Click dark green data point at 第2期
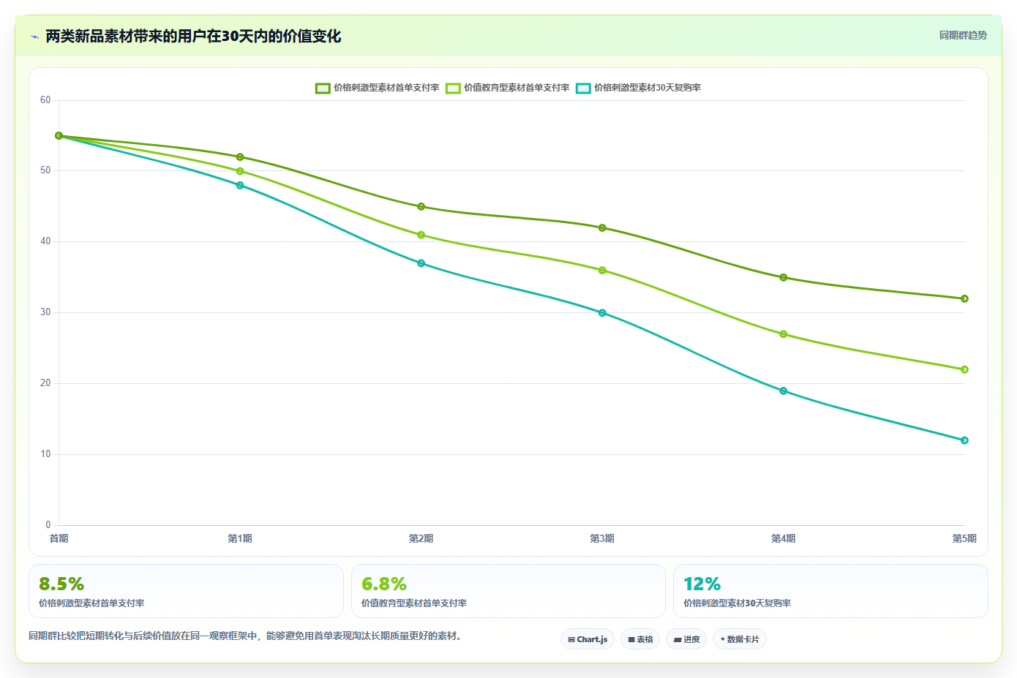The image size is (1017, 678). (421, 207)
